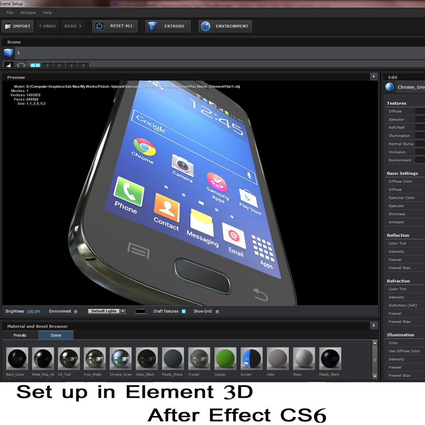425x425 pixels.
Task: Click the Environment text button
Action: coord(232,26)
